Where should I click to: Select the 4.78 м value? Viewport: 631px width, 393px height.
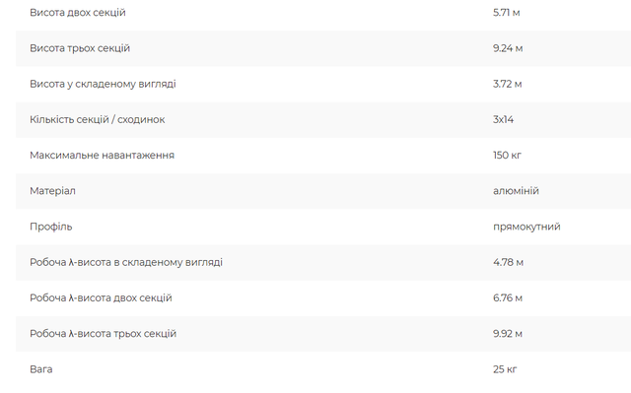tap(508, 262)
